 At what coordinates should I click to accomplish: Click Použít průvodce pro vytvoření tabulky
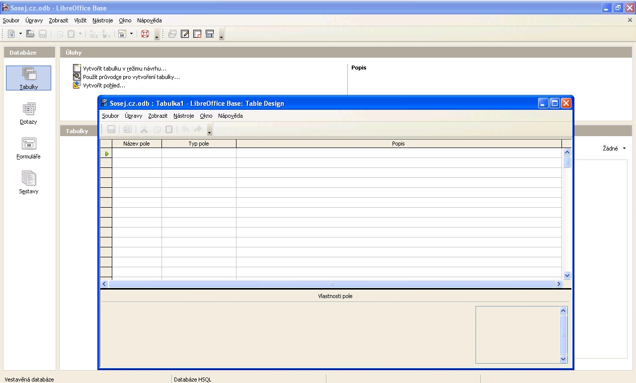coord(131,77)
